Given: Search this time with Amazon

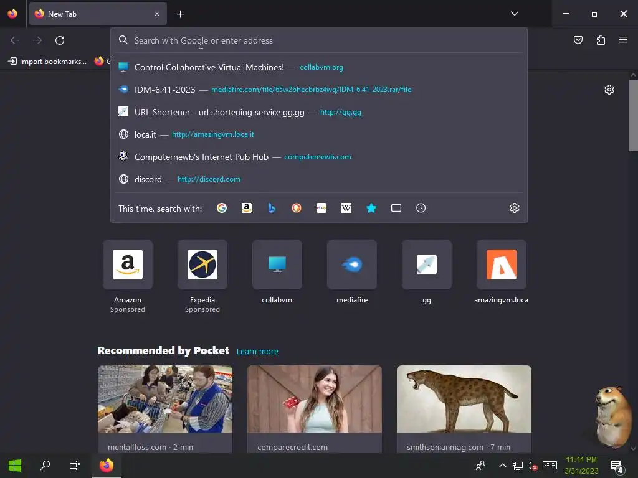Looking at the screenshot, I should [x=247, y=208].
